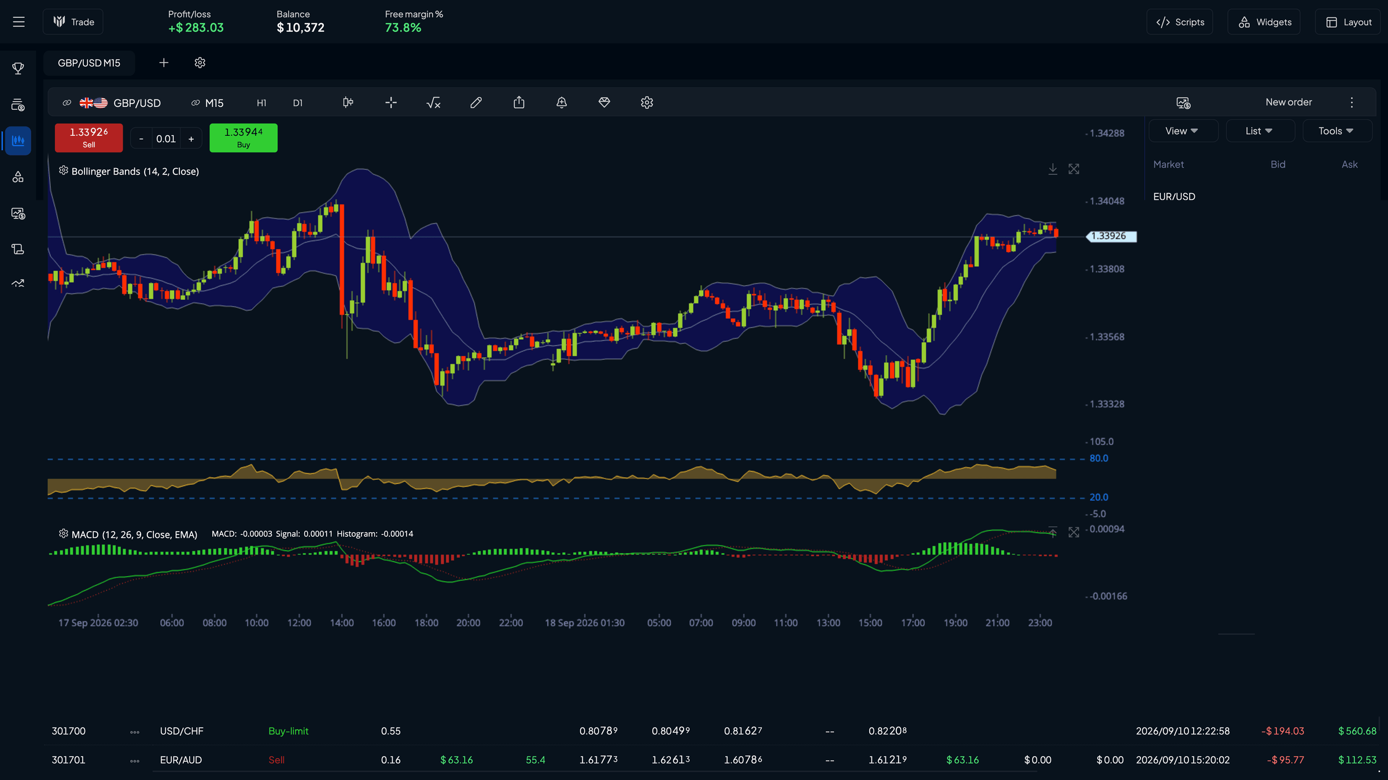
Task: Open MACD indicator settings gear
Action: [x=64, y=533]
